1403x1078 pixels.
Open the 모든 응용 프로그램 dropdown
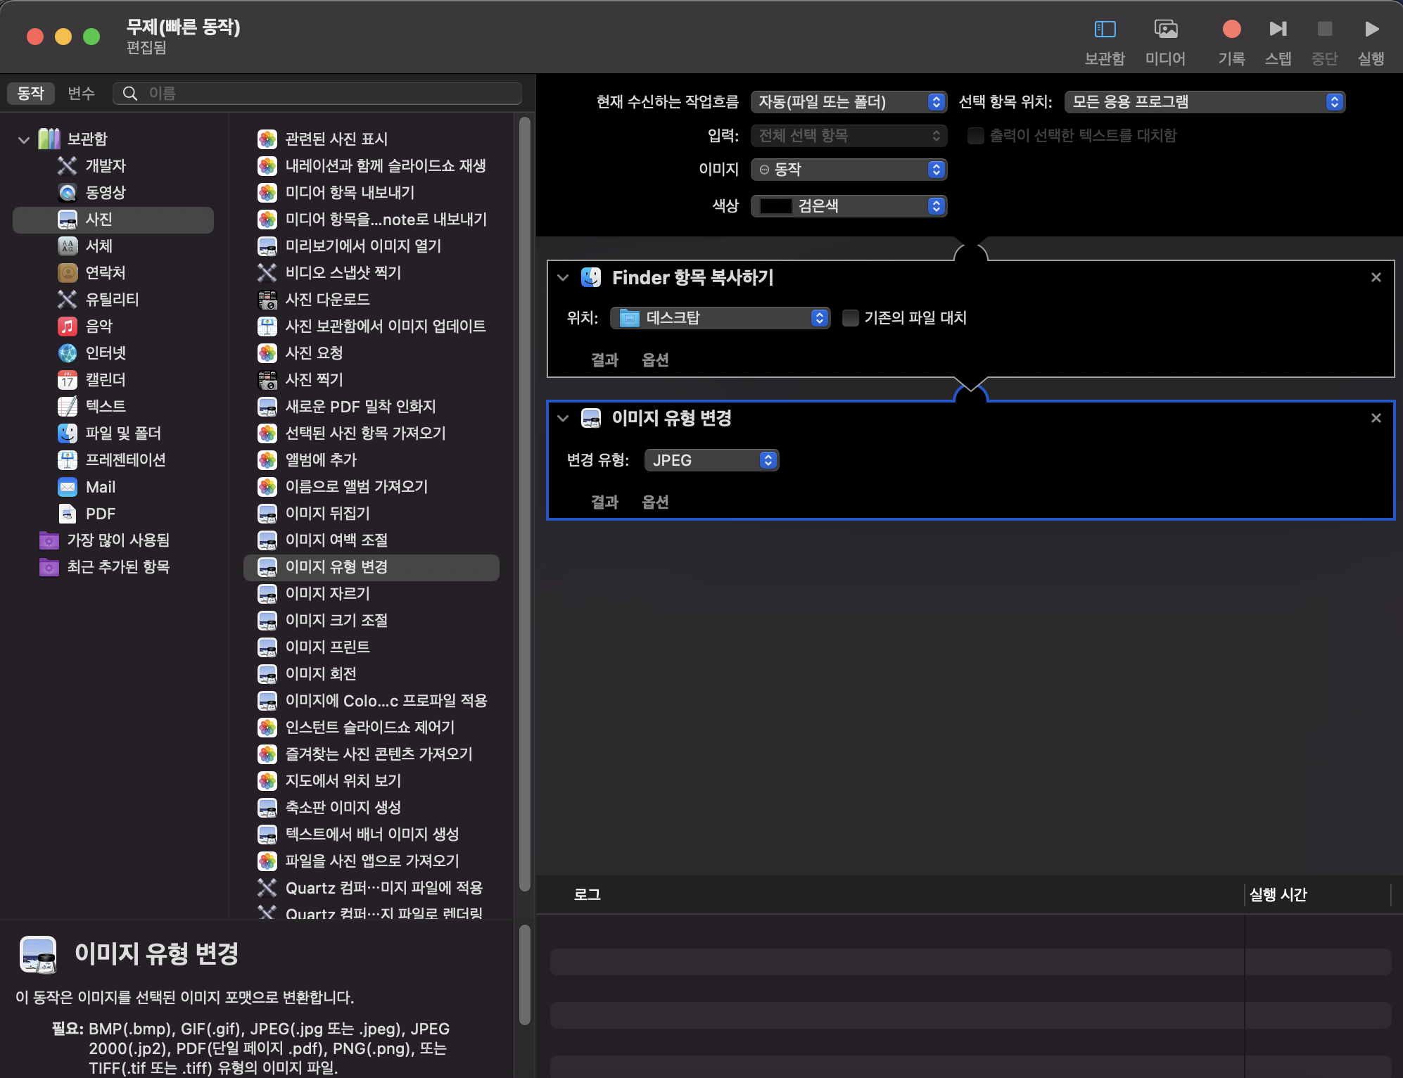click(x=1205, y=102)
